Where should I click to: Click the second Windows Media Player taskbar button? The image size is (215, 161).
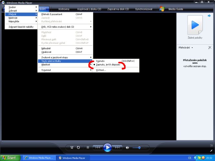pyautogui.click(x=73, y=158)
